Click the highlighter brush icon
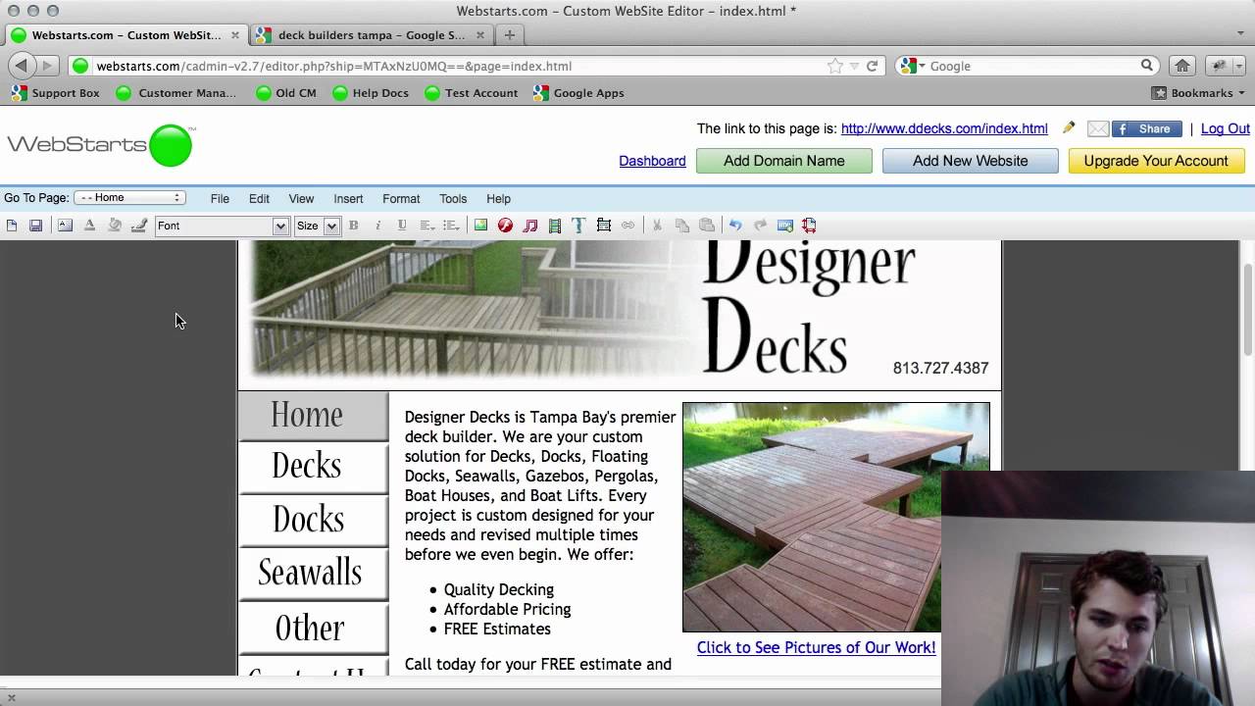Image resolution: width=1255 pixels, height=706 pixels. 139,226
